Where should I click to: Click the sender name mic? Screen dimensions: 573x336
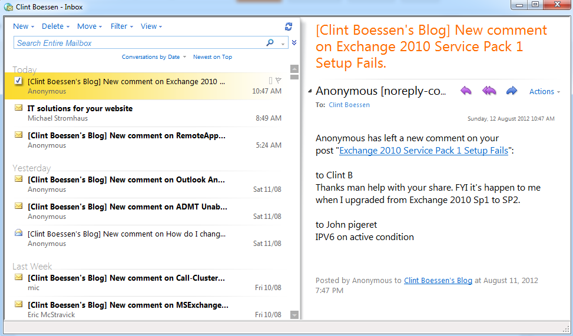click(34, 288)
